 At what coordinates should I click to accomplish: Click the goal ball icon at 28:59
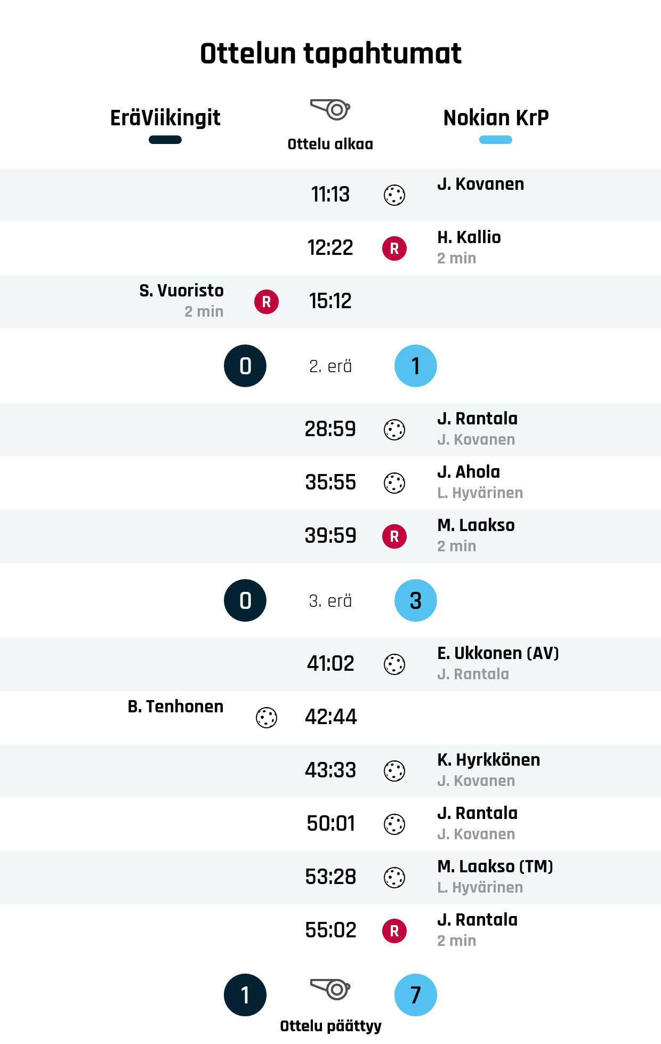tap(394, 430)
